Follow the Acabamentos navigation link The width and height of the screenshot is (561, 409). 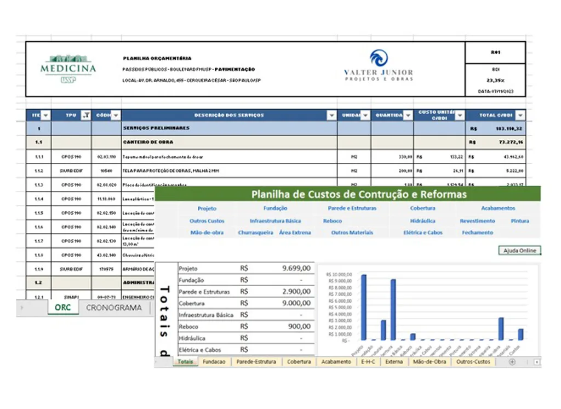pyautogui.click(x=498, y=208)
